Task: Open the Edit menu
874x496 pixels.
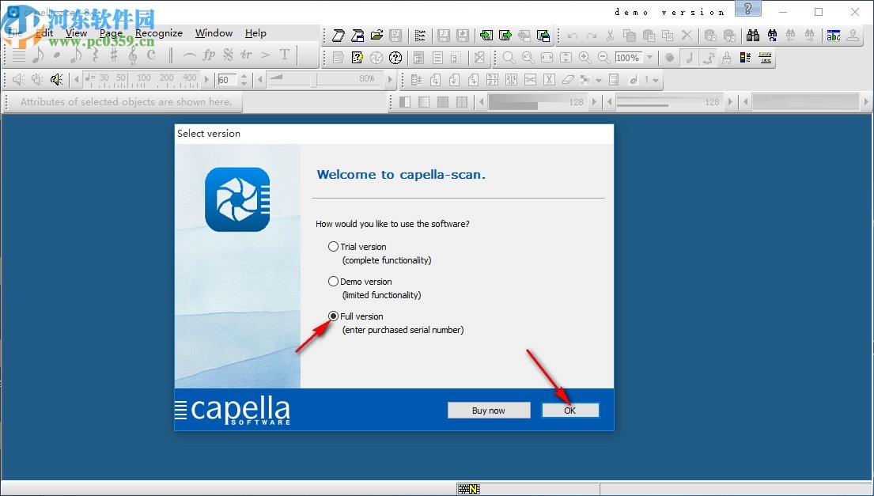Action: click(x=44, y=33)
